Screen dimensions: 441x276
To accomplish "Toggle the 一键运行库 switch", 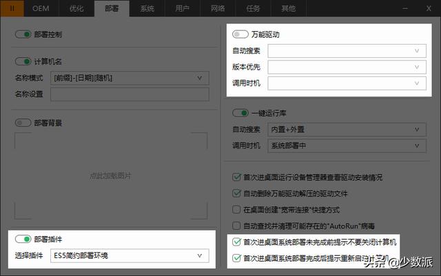I will [240, 113].
